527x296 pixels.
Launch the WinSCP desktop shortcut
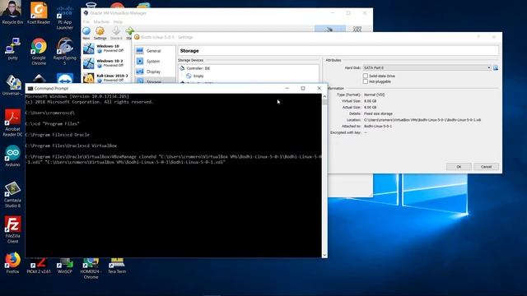pyautogui.click(x=64, y=266)
